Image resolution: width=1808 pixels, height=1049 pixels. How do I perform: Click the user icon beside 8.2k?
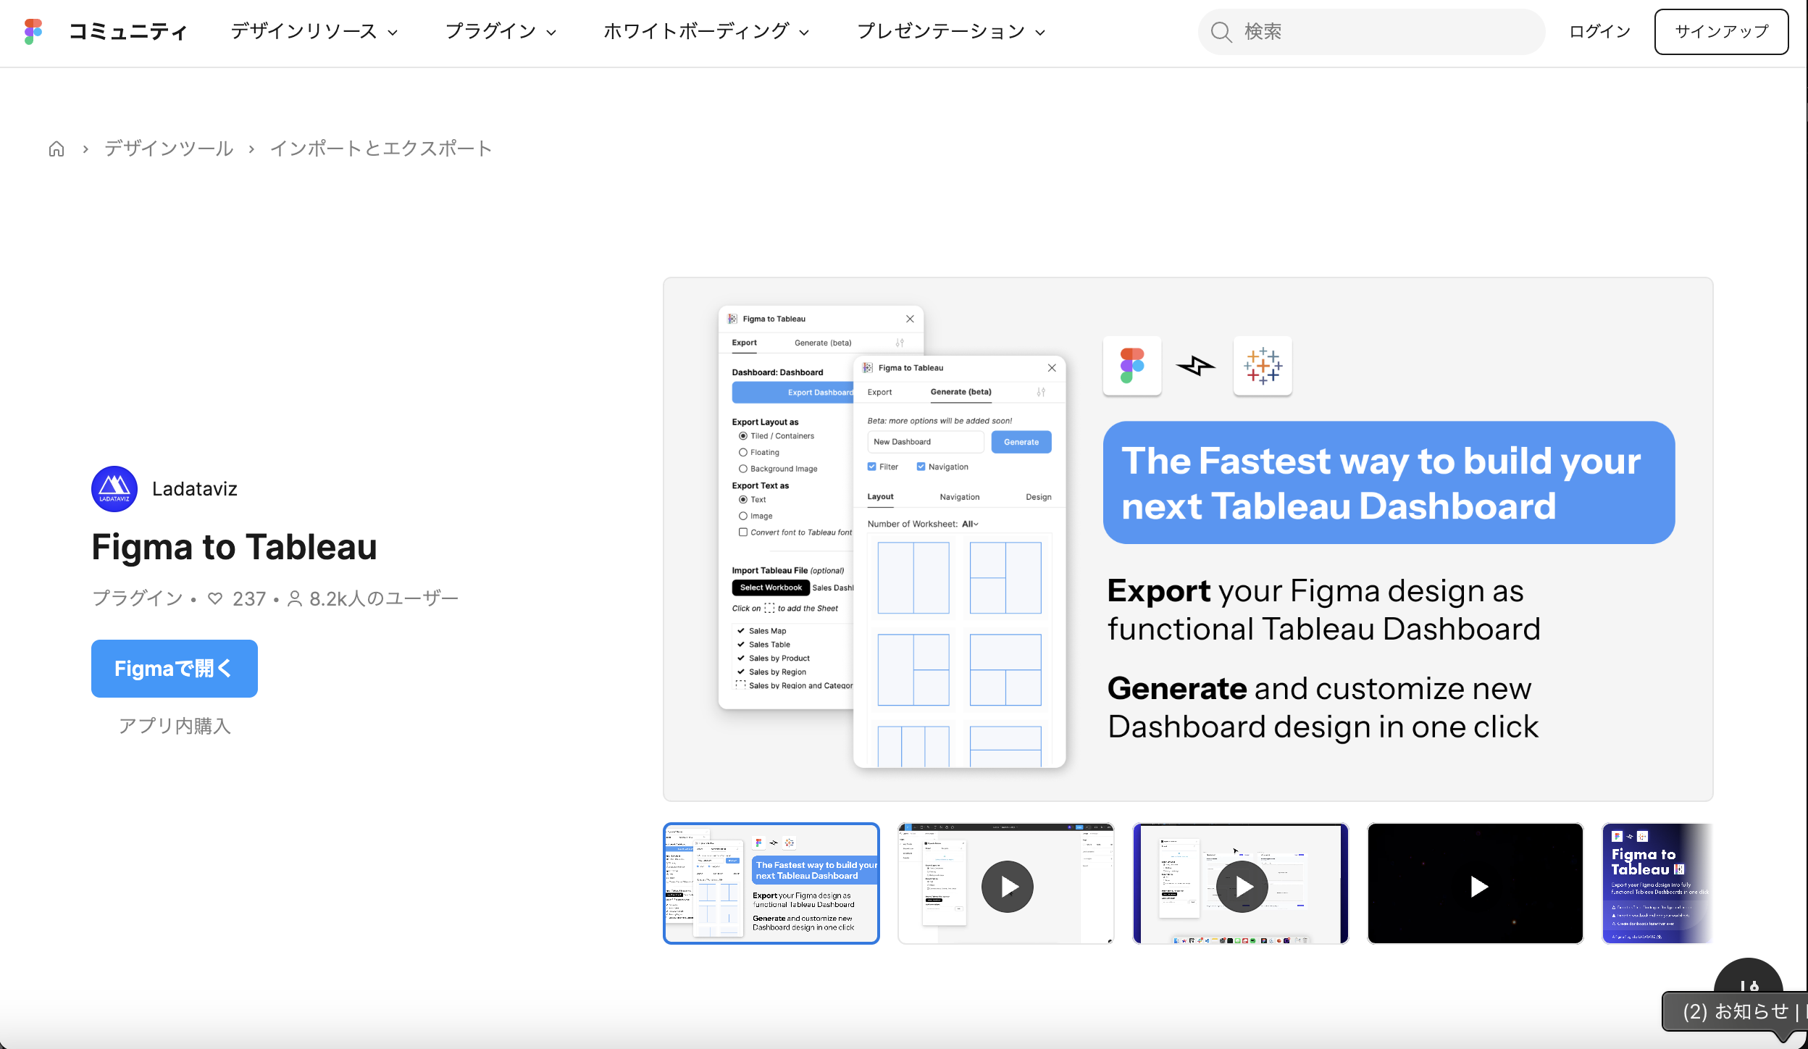click(295, 599)
